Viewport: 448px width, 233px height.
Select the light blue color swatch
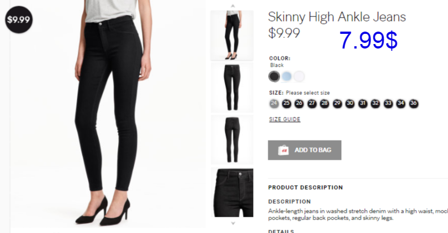coord(286,76)
